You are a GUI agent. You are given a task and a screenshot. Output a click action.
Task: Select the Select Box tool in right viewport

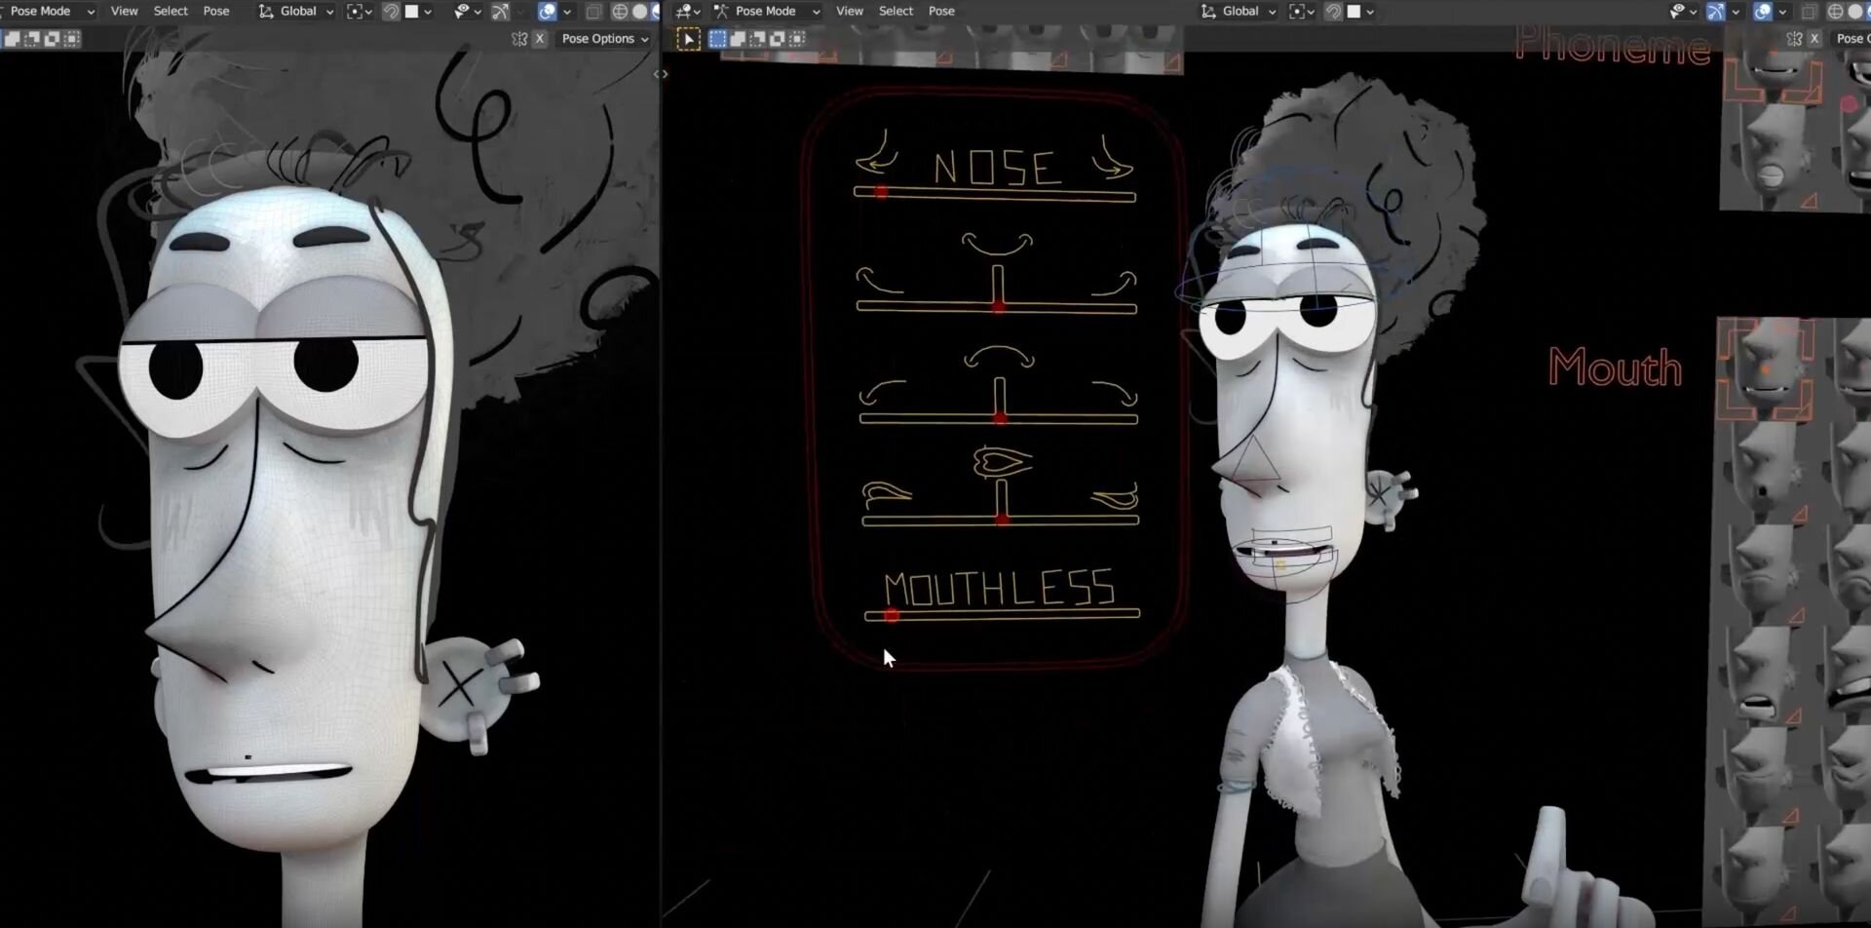(x=689, y=39)
